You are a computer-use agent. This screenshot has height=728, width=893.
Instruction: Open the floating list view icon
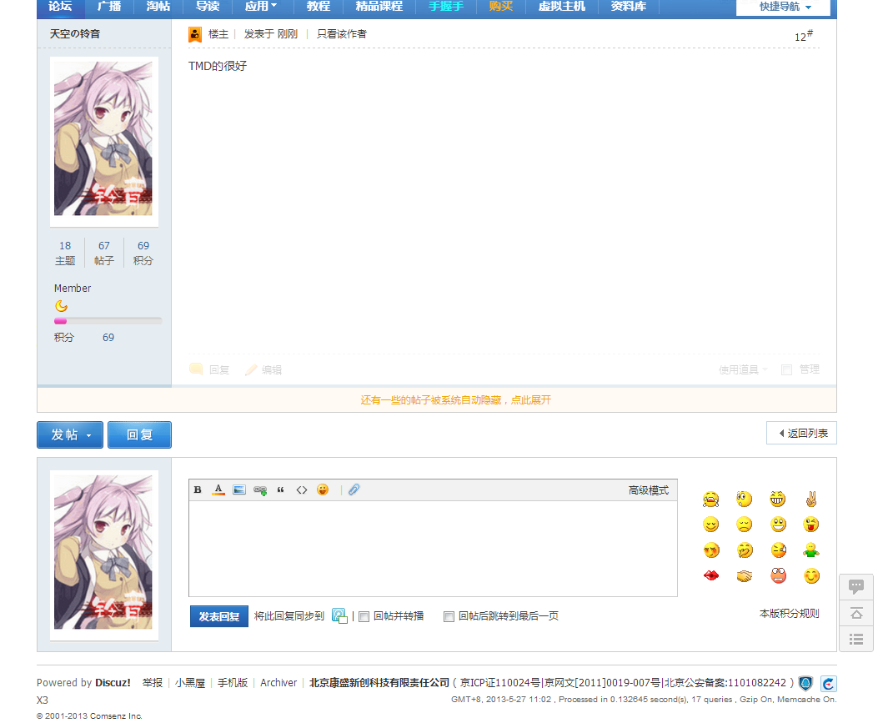click(856, 639)
